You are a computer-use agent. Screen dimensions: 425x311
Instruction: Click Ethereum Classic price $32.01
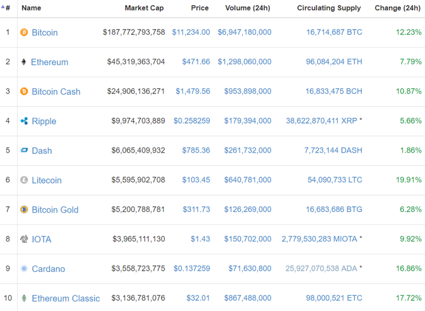coord(198,298)
